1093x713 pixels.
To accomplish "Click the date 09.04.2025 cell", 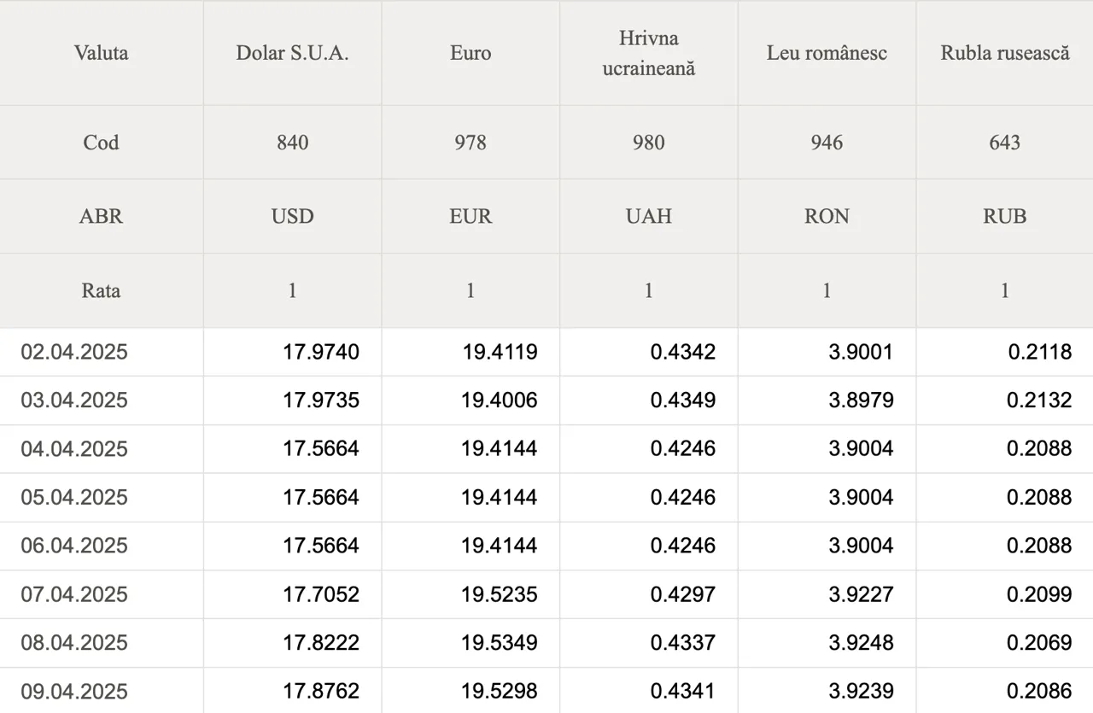I will [102, 691].
